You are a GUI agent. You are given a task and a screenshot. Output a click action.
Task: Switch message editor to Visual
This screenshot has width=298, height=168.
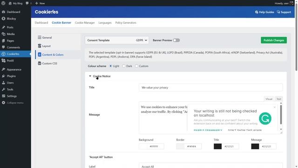269,99
